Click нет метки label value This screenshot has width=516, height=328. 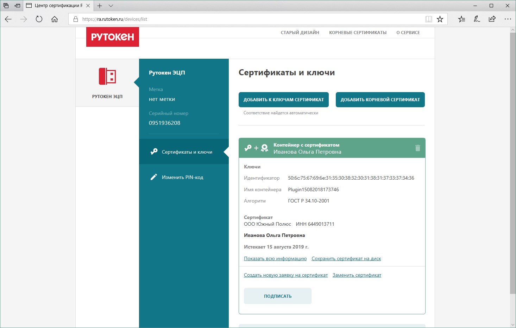pos(162,99)
